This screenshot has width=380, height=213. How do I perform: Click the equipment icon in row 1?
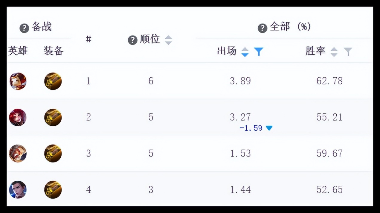53,81
